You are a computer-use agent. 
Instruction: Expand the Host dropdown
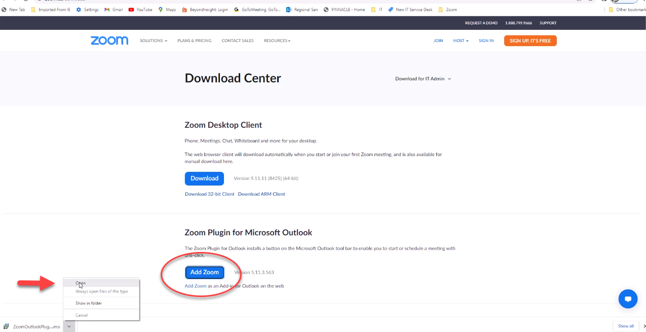pyautogui.click(x=461, y=41)
